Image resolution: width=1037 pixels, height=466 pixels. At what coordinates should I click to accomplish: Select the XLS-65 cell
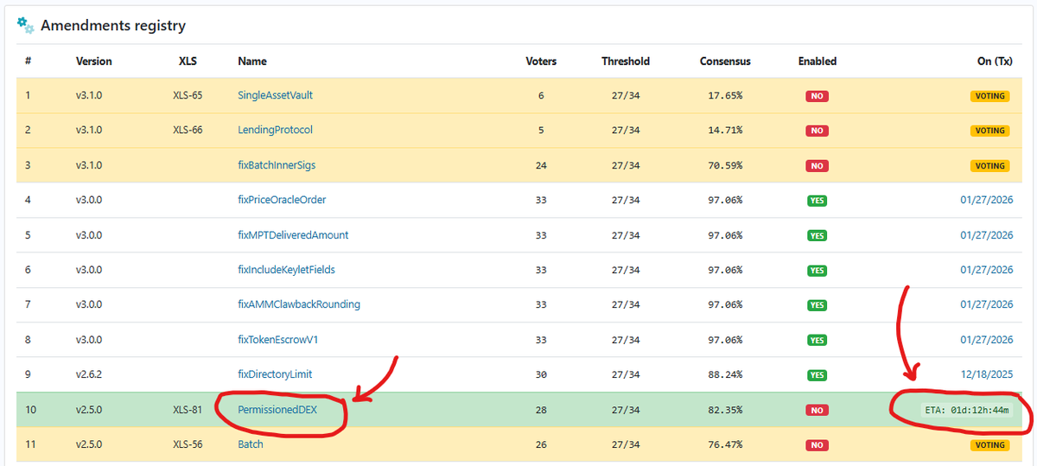[x=188, y=95]
